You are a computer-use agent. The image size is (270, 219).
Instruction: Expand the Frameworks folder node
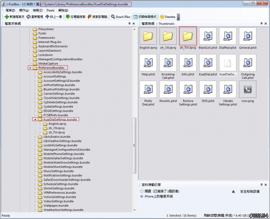pyautogui.click(x=30, y=38)
